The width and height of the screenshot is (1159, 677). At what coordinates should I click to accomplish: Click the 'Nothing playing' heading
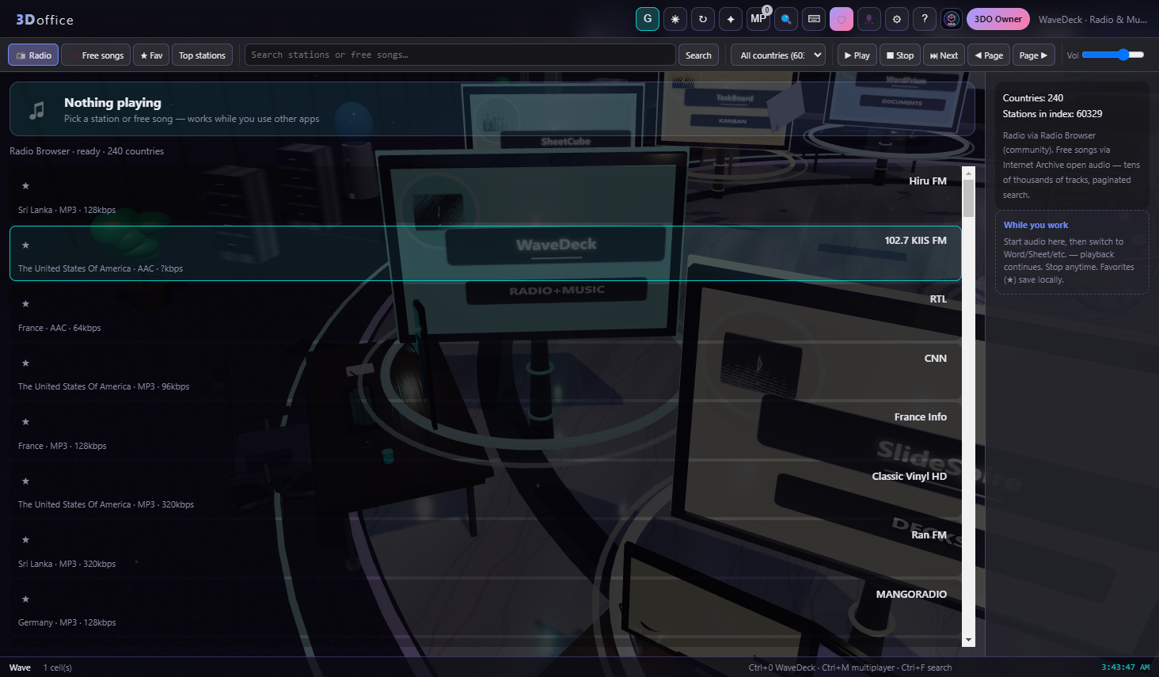pos(112,103)
